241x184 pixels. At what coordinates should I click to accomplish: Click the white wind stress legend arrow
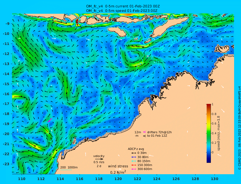[119, 169]
